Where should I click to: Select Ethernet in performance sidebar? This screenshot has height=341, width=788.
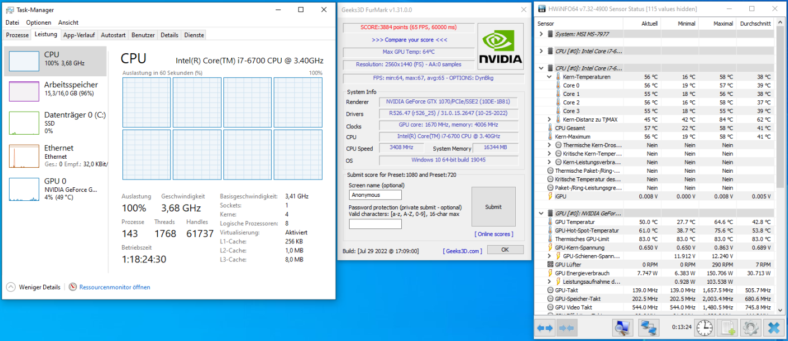pos(55,156)
